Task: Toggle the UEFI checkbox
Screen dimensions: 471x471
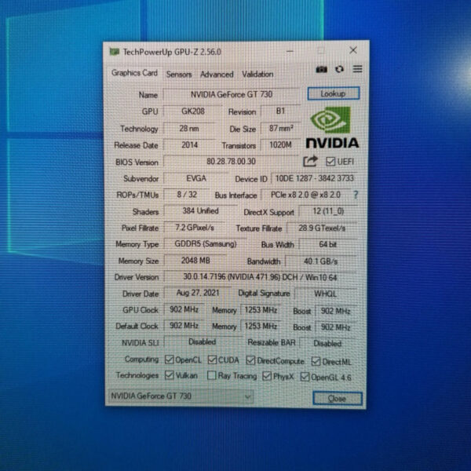Action: (330, 162)
